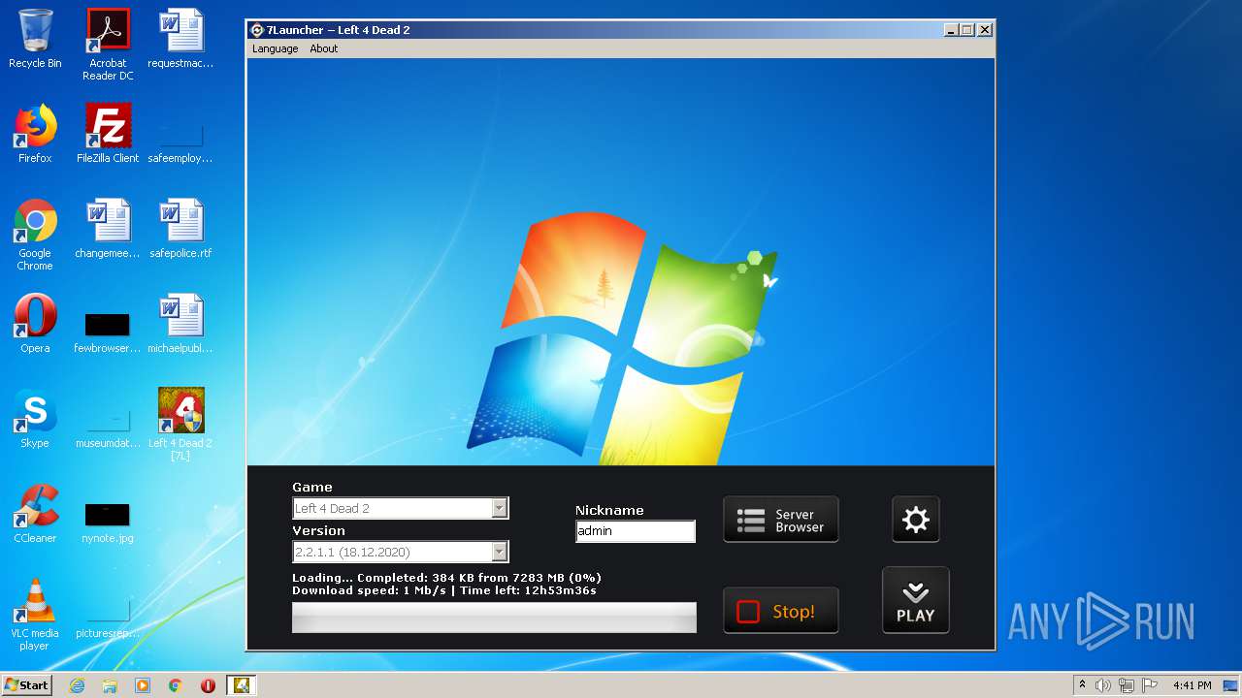Open network icon in system tray

1127,685
